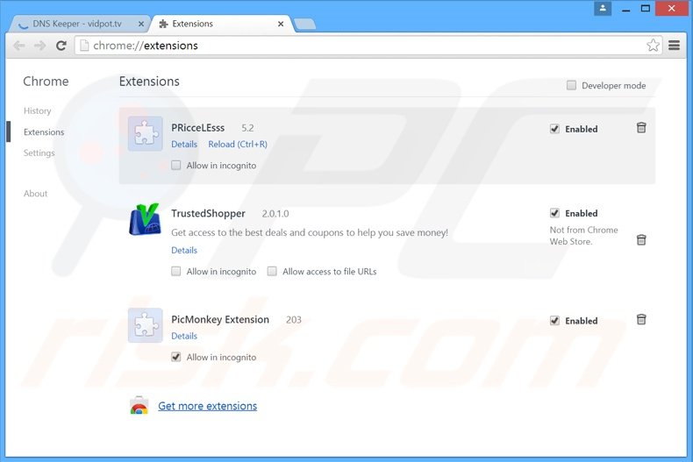Viewport: 693px width, 462px height.
Task: Open Details link for PicMonkey Extension
Action: [184, 336]
